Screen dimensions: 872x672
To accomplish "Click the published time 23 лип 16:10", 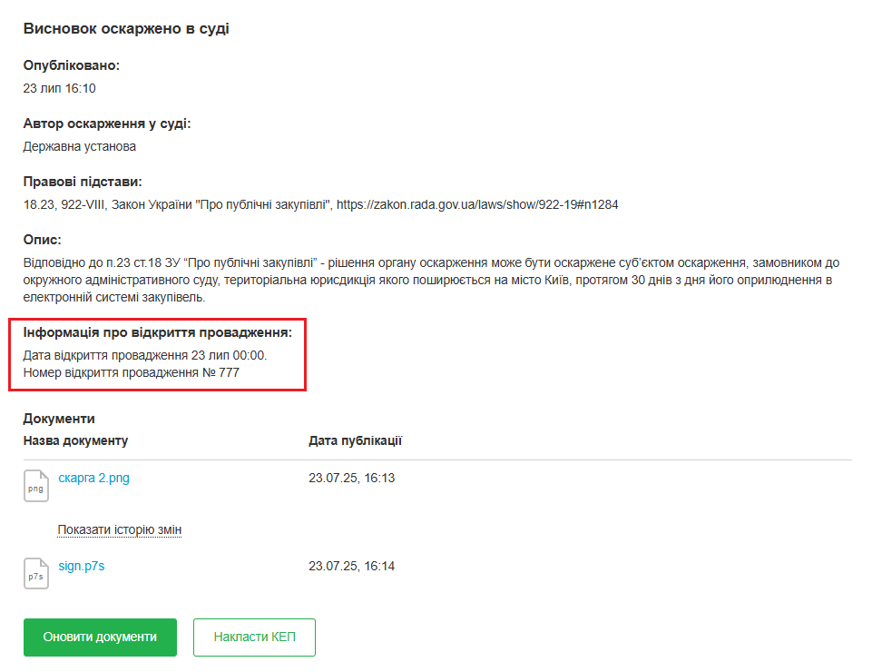I will click(x=59, y=88).
